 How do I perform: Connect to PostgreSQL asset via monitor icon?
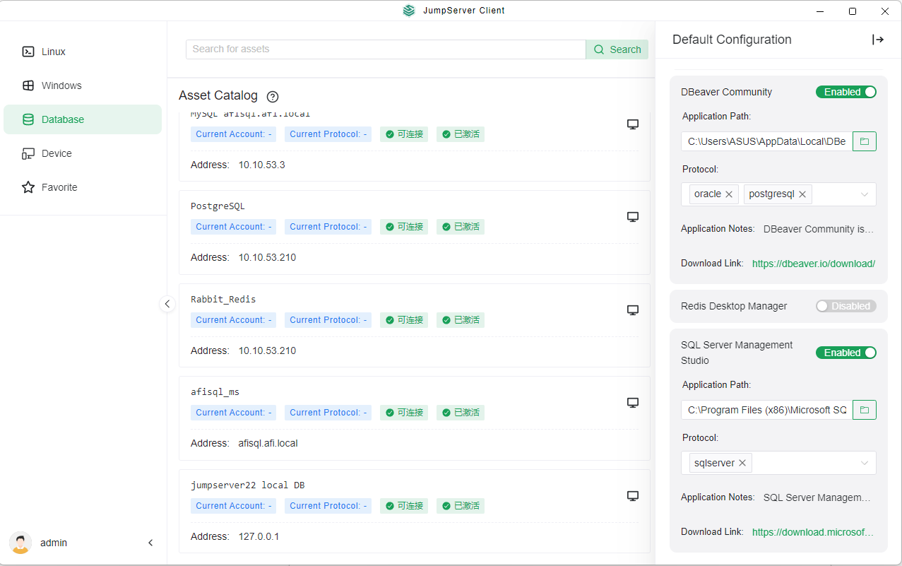pyautogui.click(x=633, y=217)
